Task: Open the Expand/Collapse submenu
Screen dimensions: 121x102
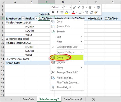Action: 67,52
